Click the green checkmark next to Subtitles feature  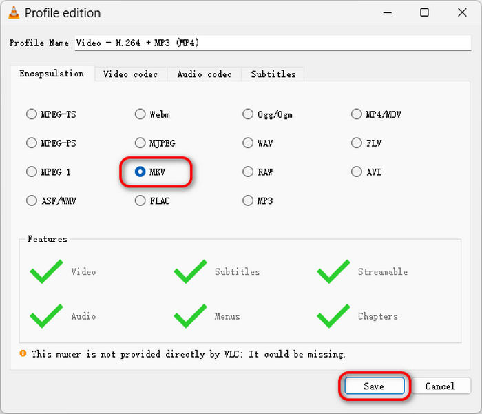coord(190,271)
